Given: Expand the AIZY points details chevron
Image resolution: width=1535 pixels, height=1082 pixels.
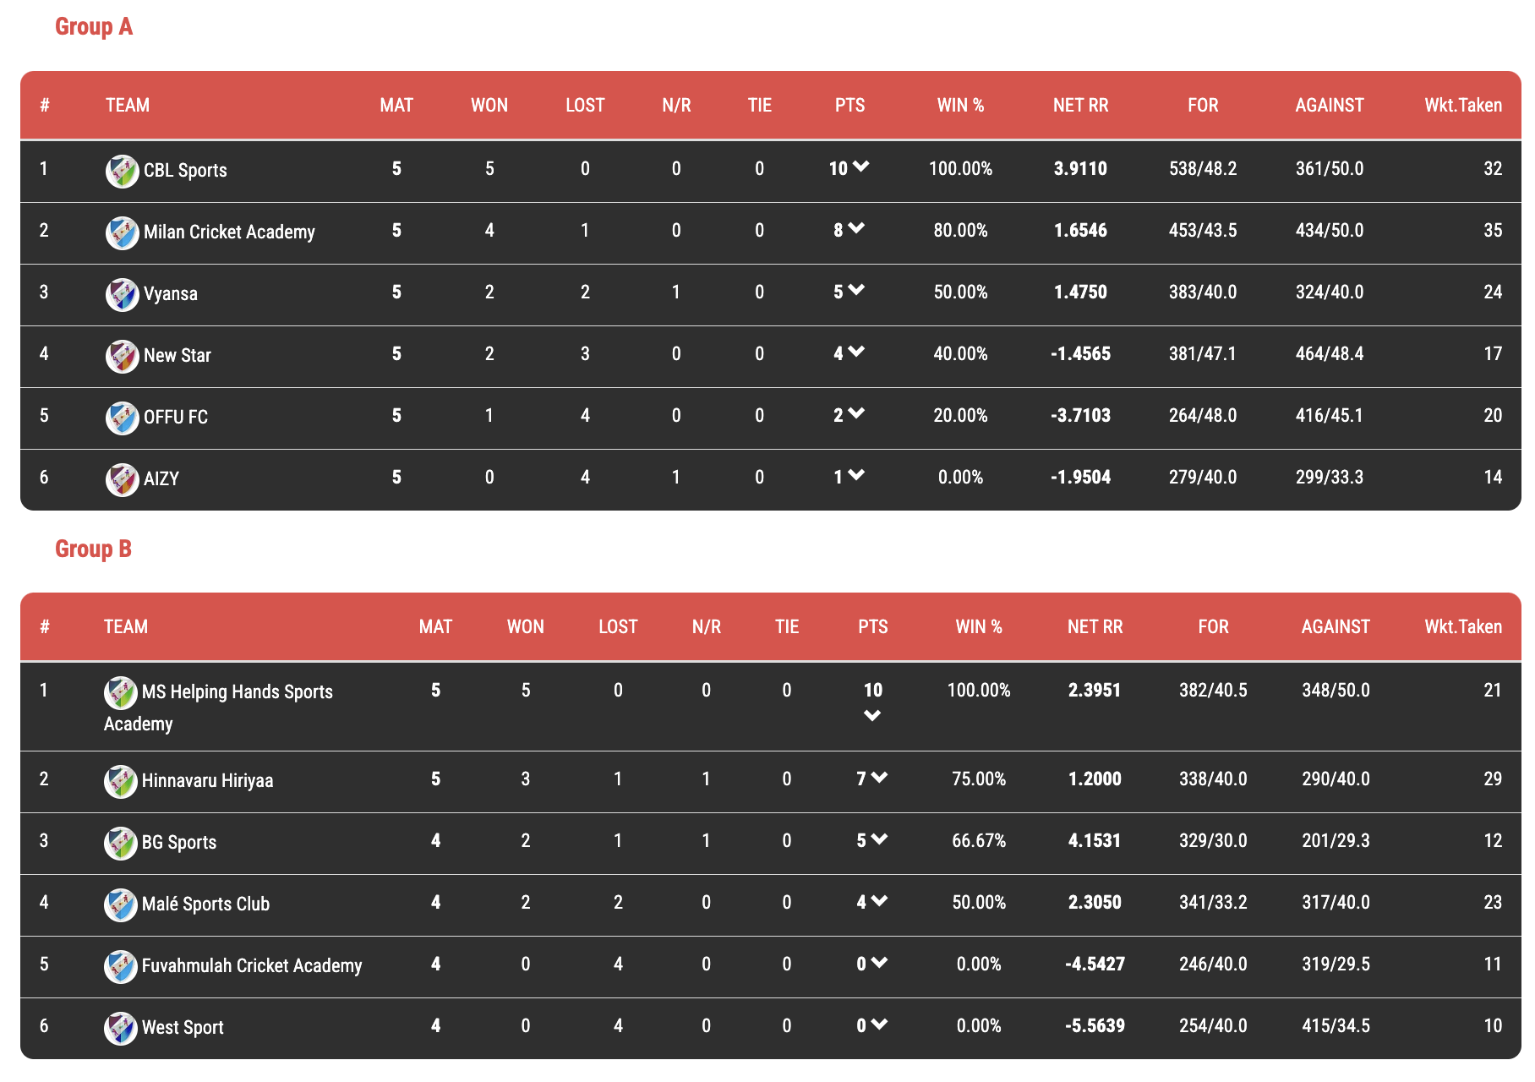Looking at the screenshot, I should pyautogui.click(x=856, y=475).
